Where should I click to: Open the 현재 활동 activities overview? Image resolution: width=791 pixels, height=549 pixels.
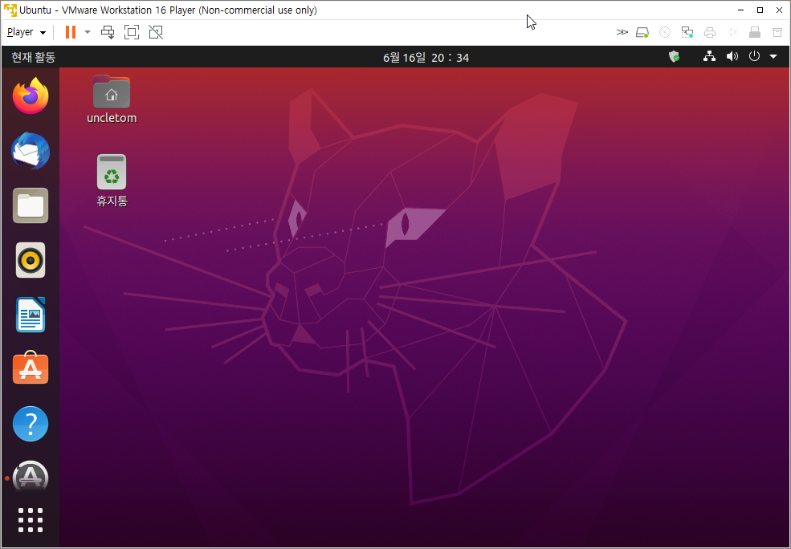coord(33,58)
